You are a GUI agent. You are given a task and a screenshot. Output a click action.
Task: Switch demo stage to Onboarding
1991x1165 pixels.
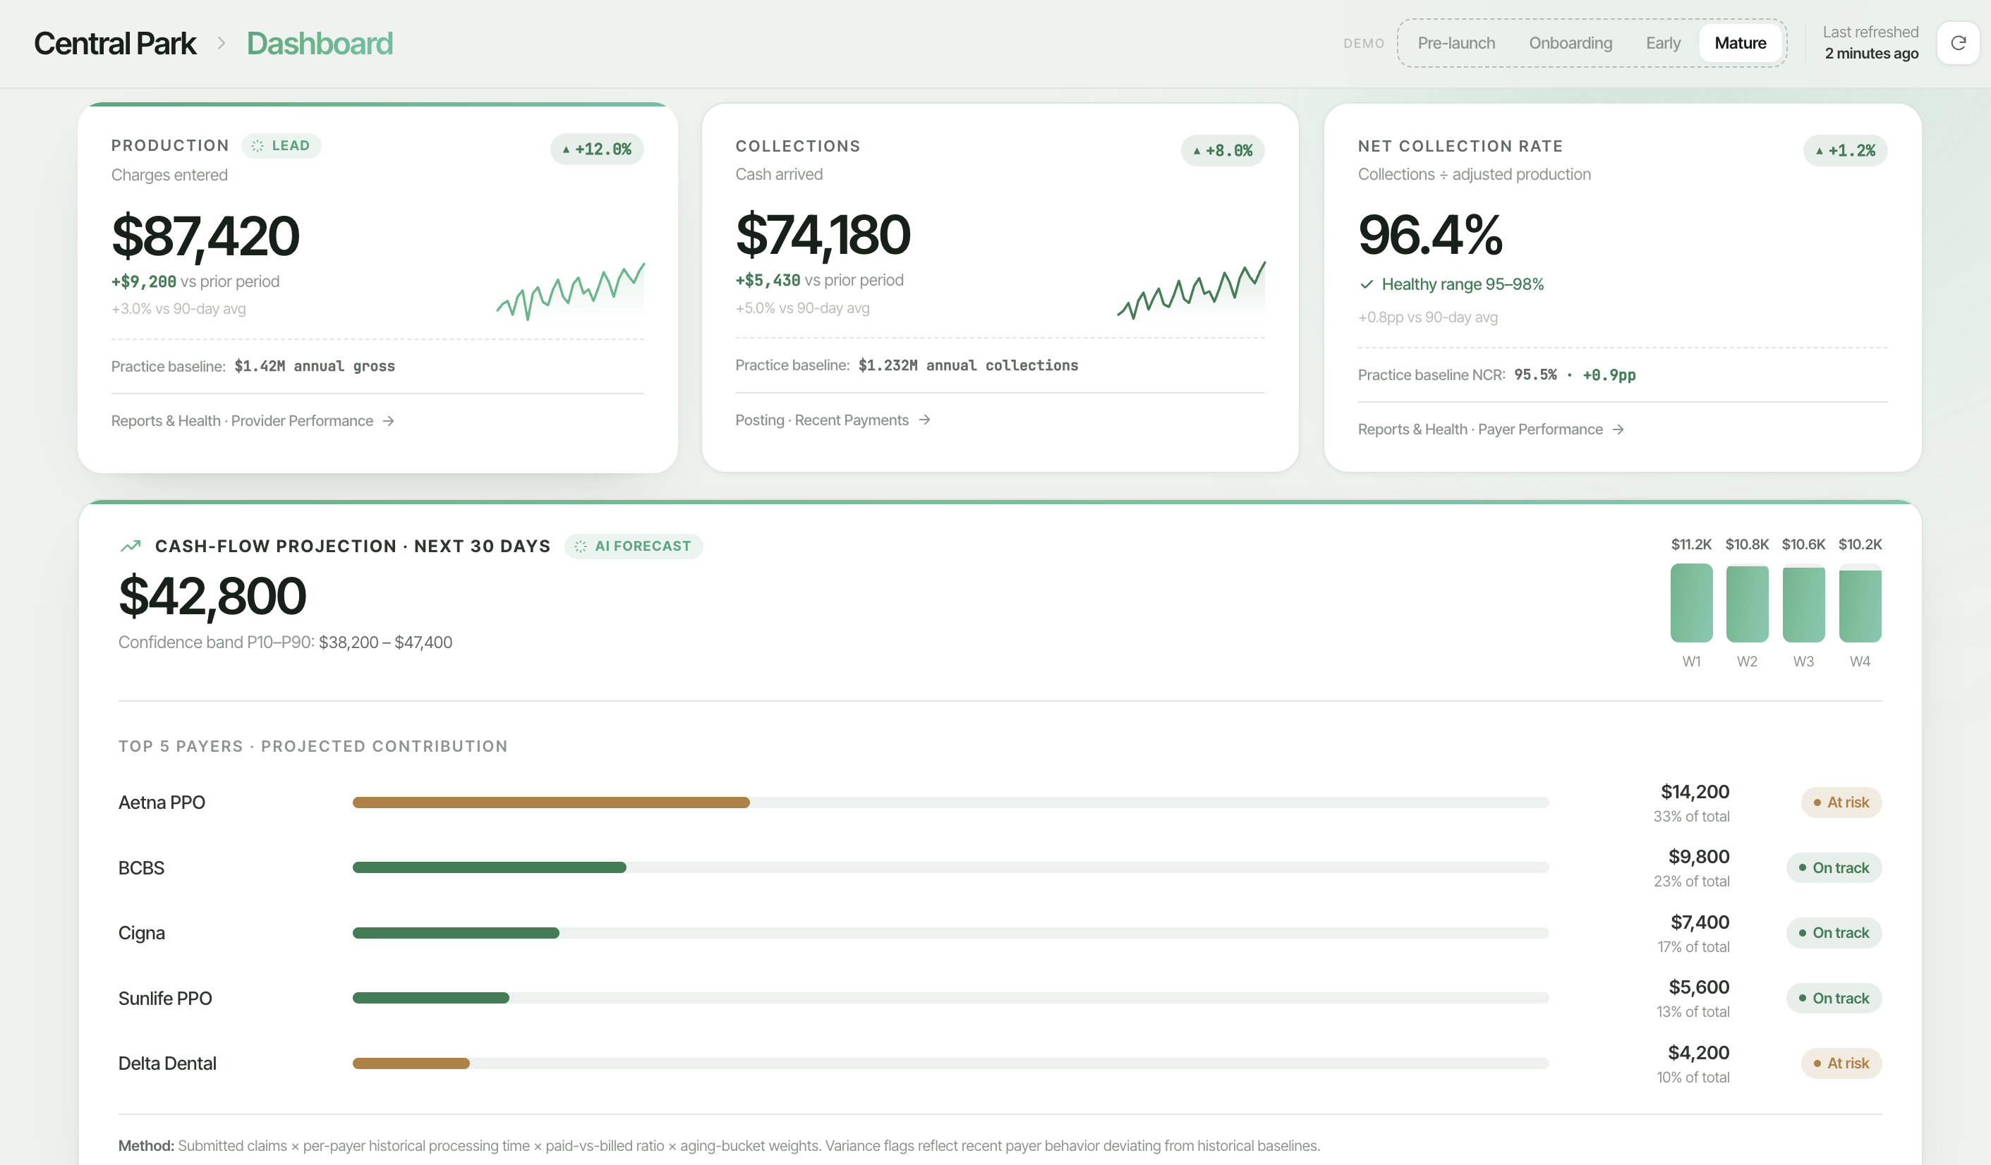[x=1570, y=42]
